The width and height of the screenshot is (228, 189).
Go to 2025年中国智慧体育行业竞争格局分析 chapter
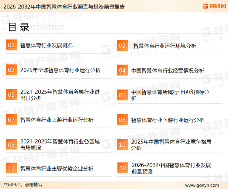[x=171, y=145]
